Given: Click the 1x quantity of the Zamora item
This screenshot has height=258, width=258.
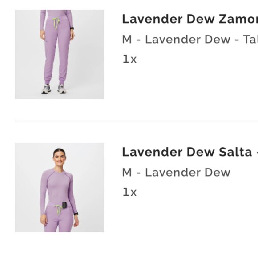Looking at the screenshot, I should coord(129,59).
